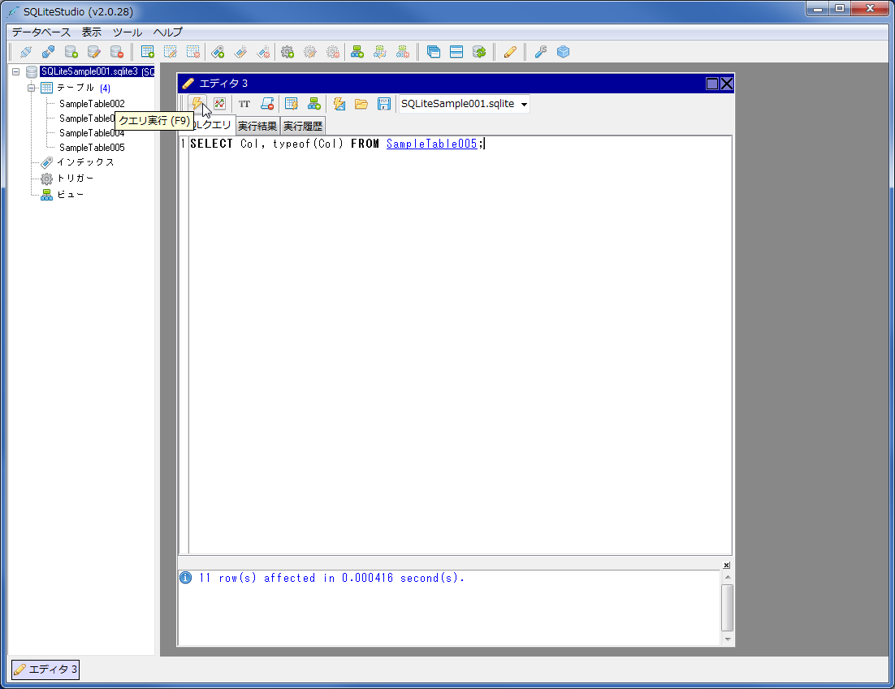
Task: Open a new SQL editor with pencil icon
Action: click(x=510, y=53)
